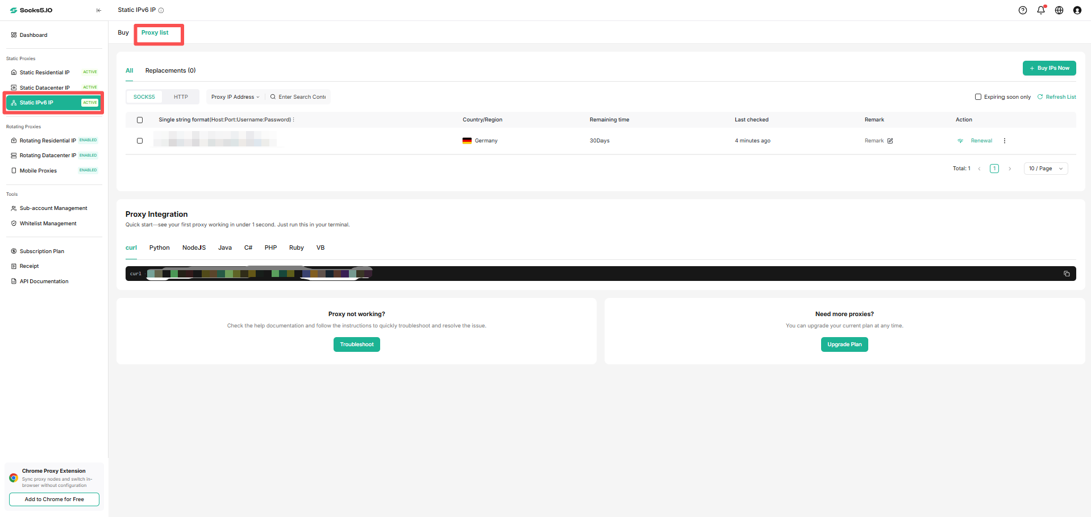Switch to the HTTP protocol tab

coord(181,97)
